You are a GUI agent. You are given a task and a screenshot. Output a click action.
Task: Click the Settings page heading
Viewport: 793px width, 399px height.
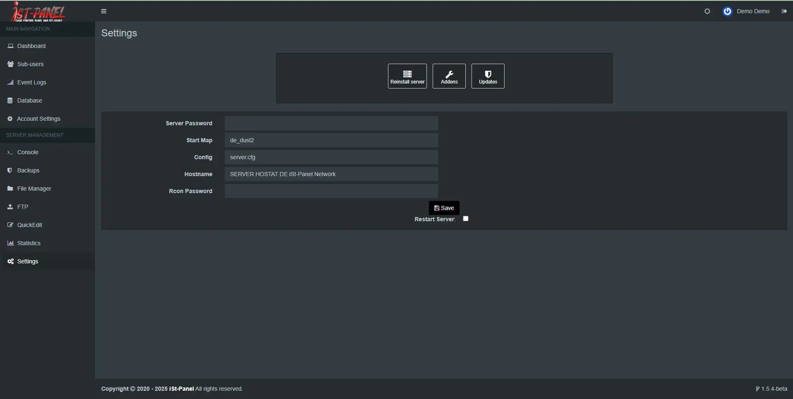tap(119, 33)
